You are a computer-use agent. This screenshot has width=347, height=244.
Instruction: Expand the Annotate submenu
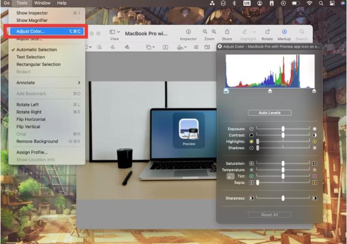tap(46, 82)
